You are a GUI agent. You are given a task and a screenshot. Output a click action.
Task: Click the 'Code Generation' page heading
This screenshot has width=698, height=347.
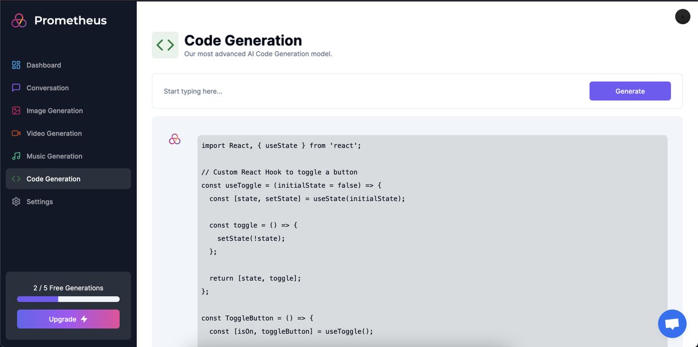243,41
